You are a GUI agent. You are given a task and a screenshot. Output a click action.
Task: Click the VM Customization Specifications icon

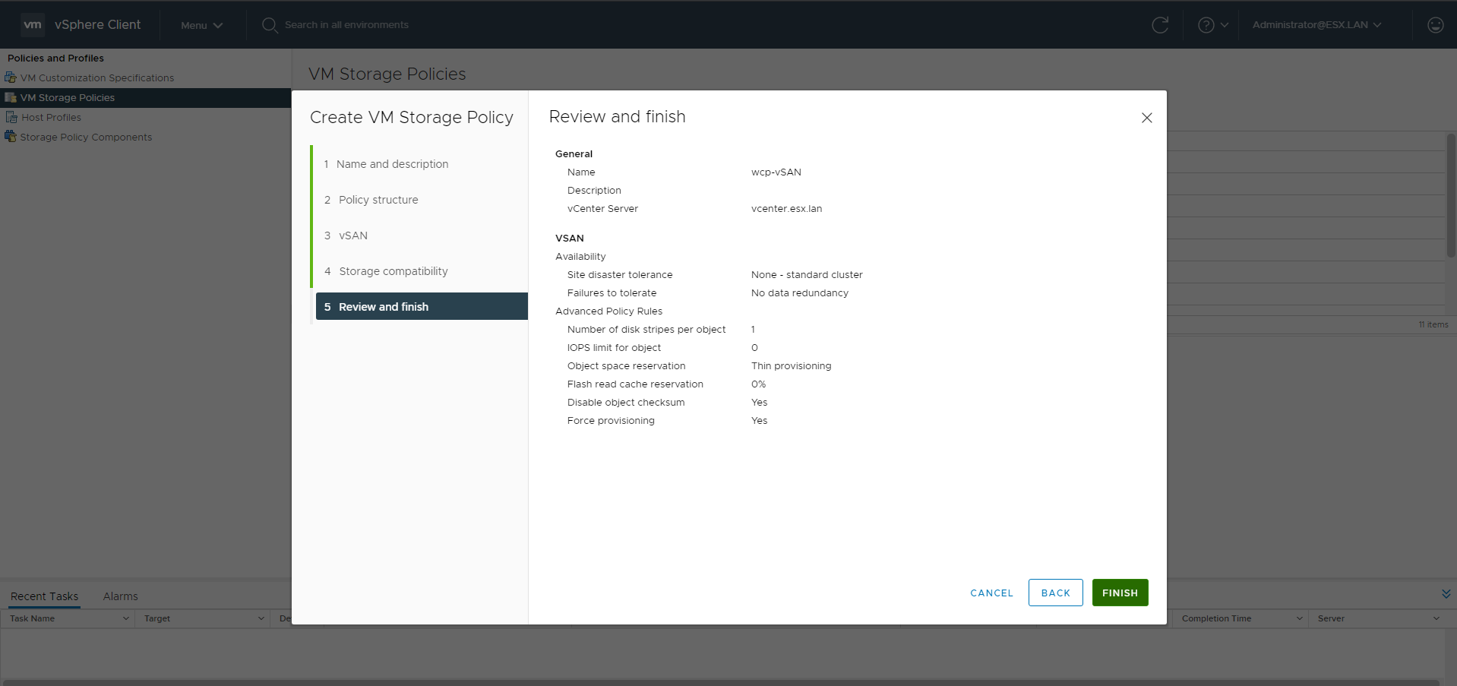coord(11,77)
